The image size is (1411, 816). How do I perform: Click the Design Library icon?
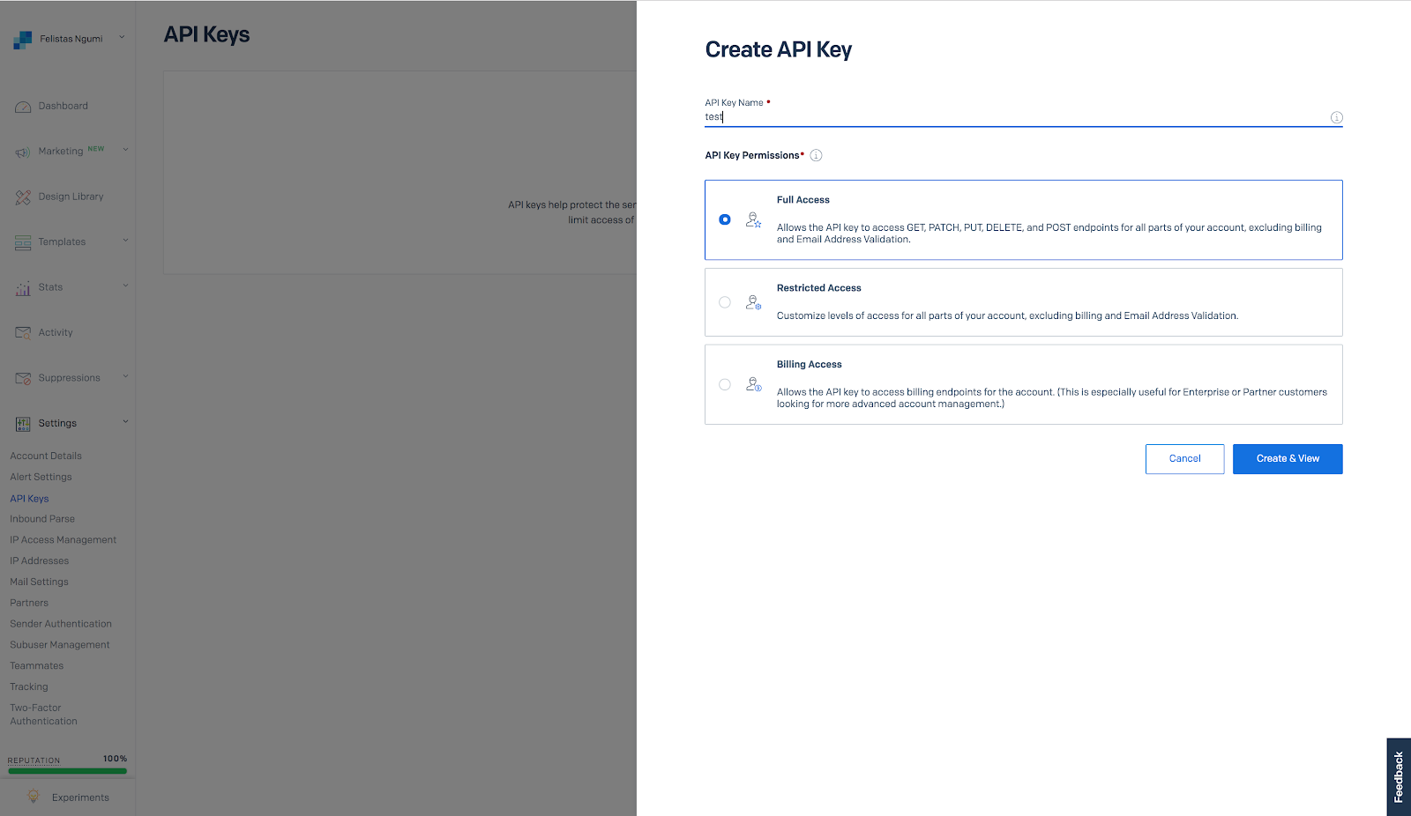(23, 197)
